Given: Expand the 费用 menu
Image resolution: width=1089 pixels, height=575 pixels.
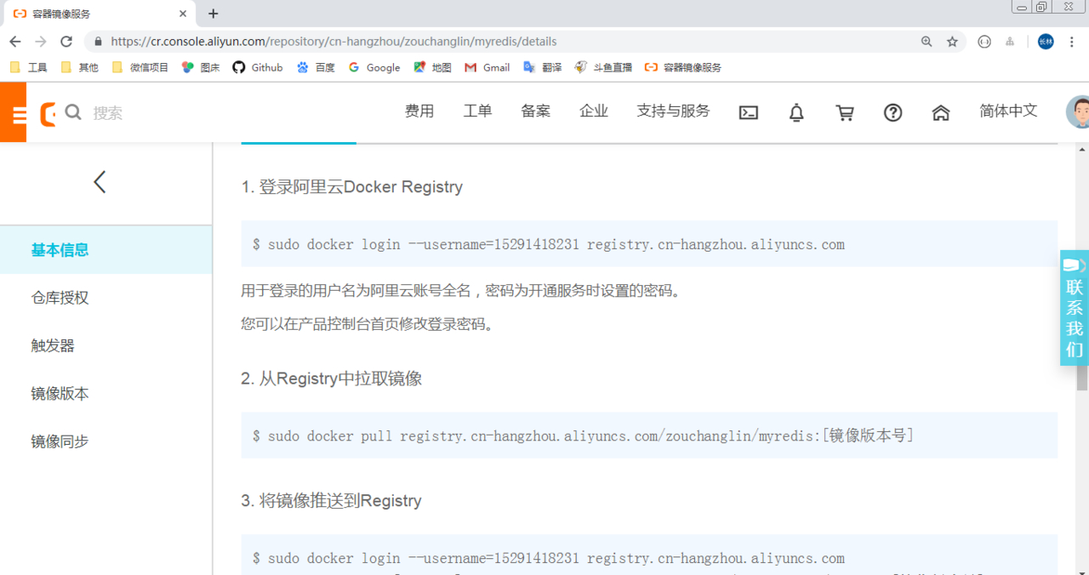Looking at the screenshot, I should click(x=419, y=111).
